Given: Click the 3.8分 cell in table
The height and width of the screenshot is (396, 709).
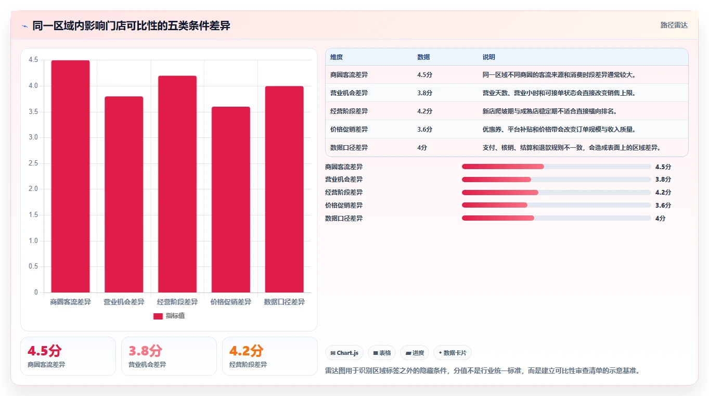Looking at the screenshot, I should (424, 93).
